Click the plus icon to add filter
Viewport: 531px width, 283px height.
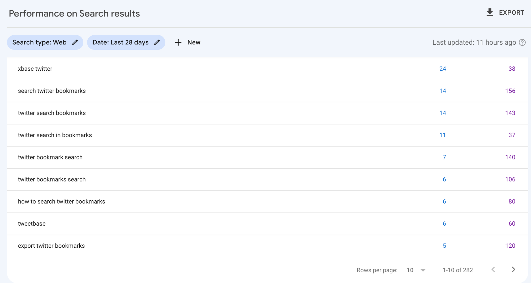coord(178,43)
